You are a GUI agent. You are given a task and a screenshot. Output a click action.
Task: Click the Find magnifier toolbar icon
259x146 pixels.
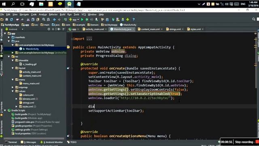44,19
